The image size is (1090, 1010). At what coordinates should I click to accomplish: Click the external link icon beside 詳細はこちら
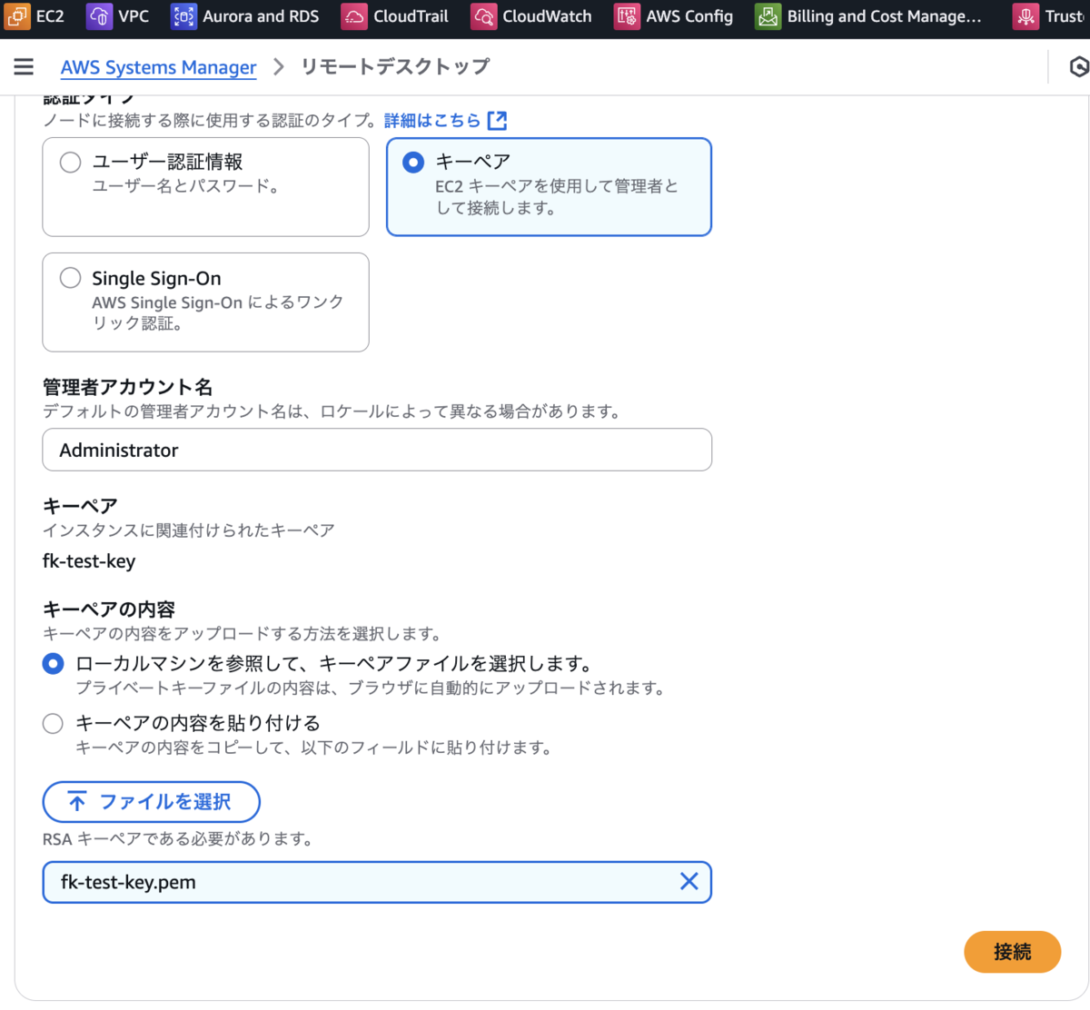(497, 120)
